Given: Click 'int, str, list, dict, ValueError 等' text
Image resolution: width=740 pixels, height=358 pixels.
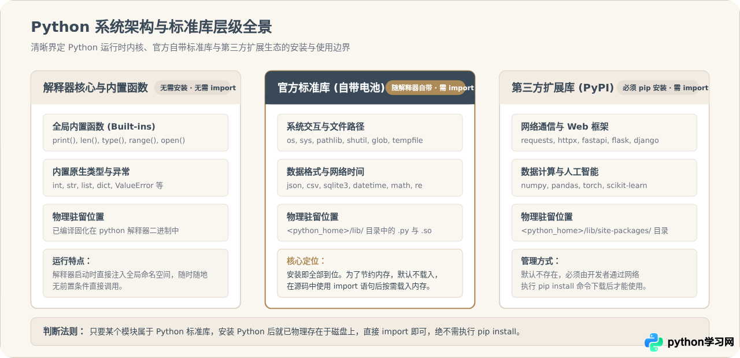Looking at the screenshot, I should click(108, 186).
